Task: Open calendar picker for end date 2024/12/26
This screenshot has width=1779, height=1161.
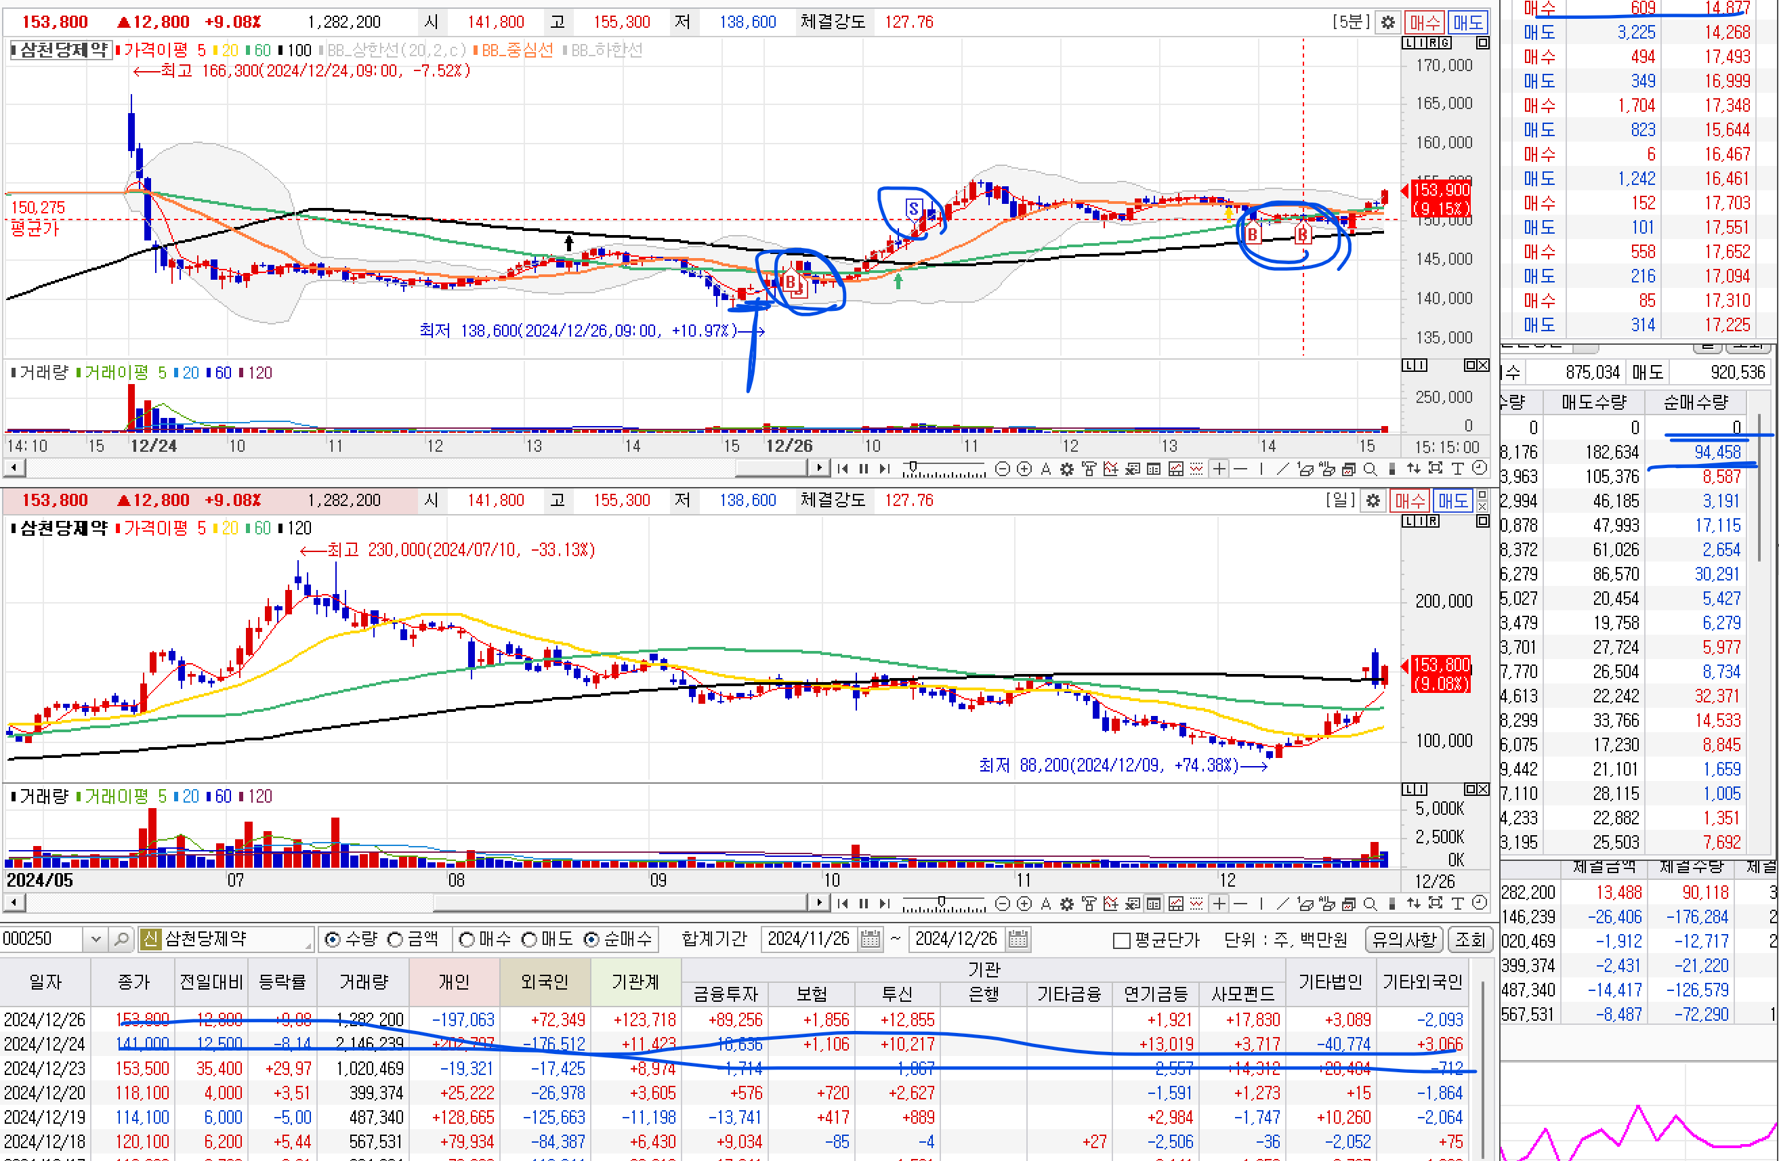Action: (1018, 939)
